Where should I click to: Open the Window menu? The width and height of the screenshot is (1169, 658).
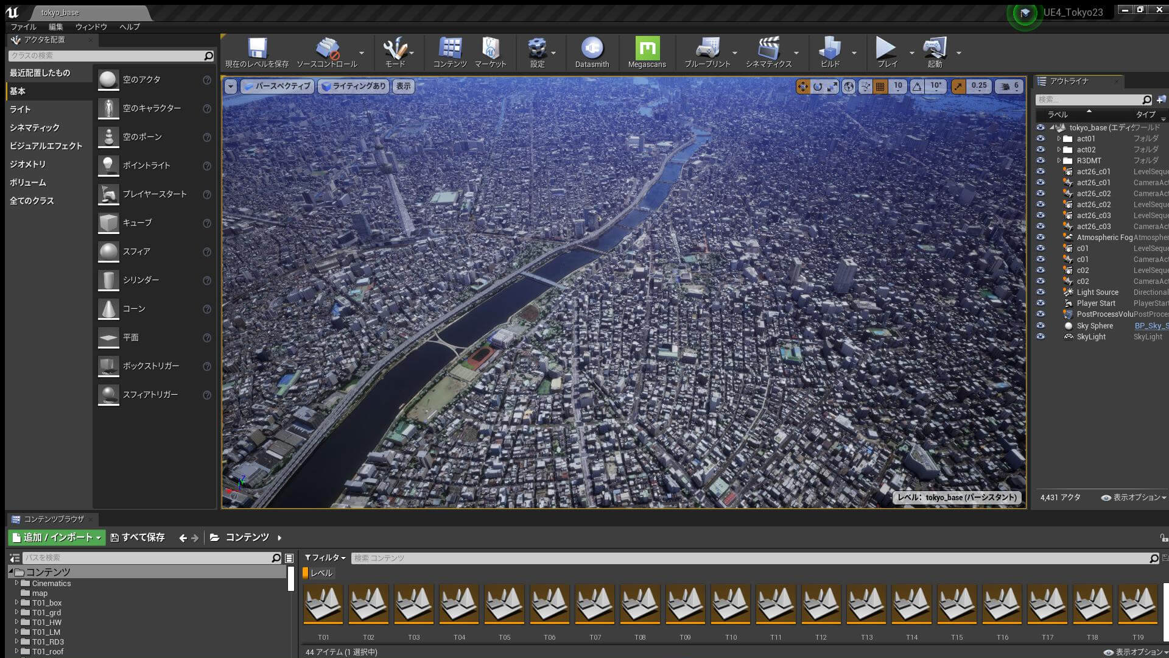click(91, 27)
